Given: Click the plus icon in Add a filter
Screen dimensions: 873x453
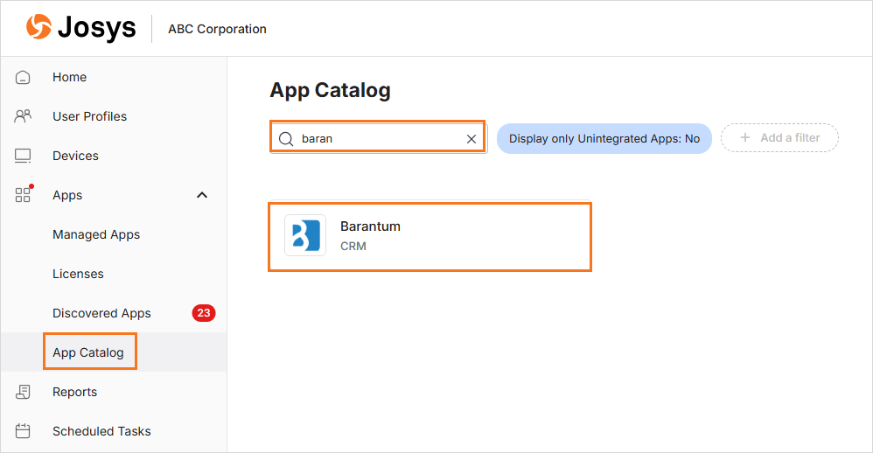Looking at the screenshot, I should point(745,137).
